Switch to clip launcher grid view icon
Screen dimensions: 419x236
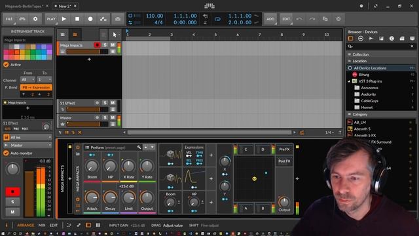click(63, 35)
